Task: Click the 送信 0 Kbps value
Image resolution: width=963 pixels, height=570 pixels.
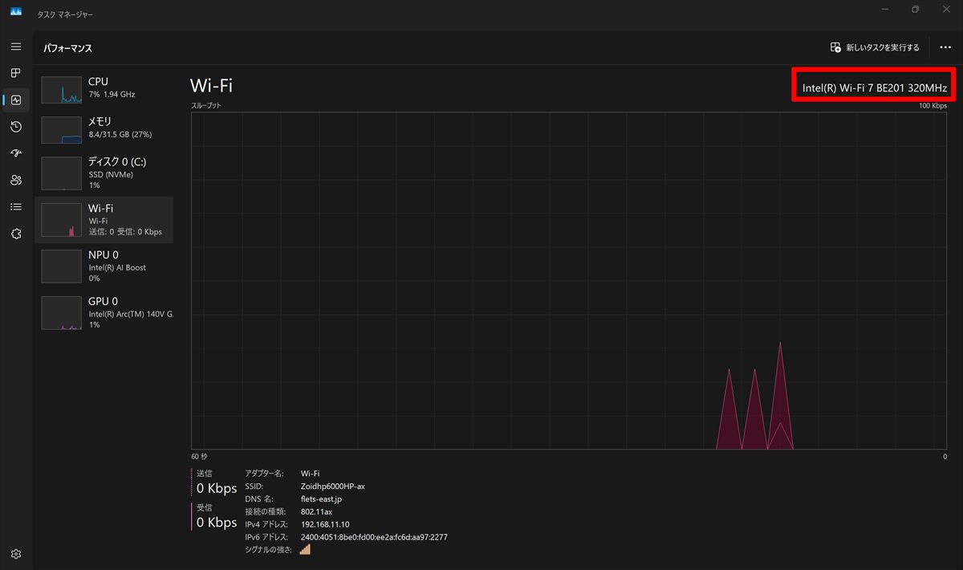Action: 217,488
